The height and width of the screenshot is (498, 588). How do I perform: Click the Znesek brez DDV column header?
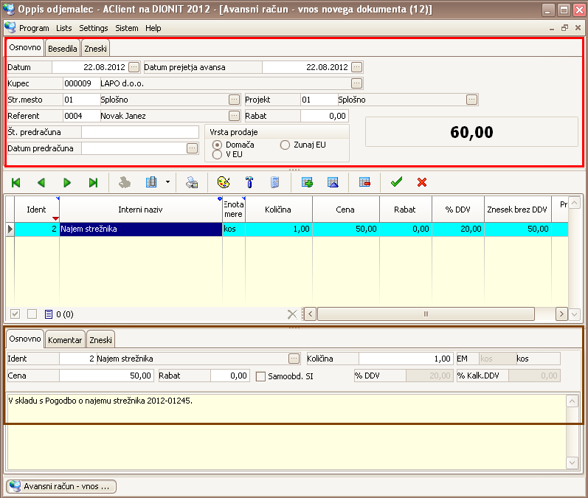point(517,210)
